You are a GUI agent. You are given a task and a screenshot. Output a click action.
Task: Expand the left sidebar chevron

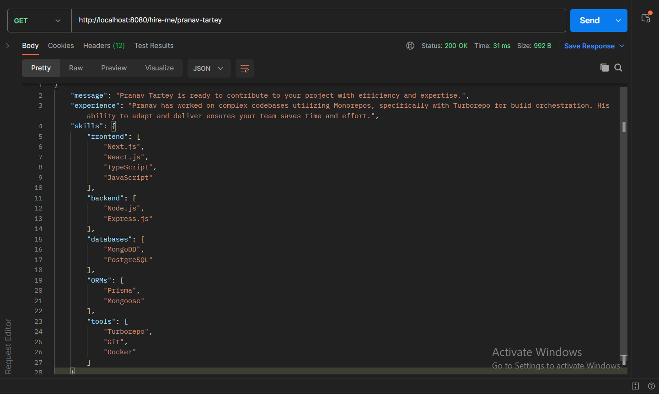tap(8, 46)
